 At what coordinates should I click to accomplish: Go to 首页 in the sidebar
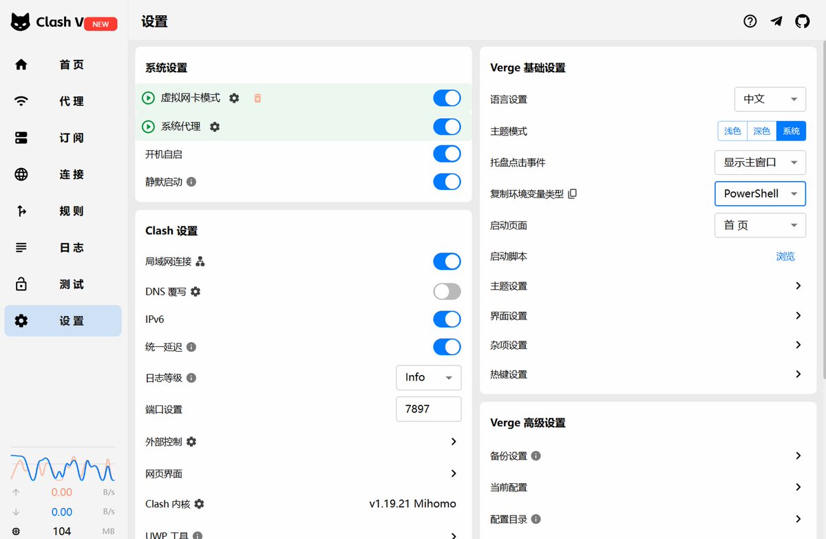pyautogui.click(x=63, y=65)
